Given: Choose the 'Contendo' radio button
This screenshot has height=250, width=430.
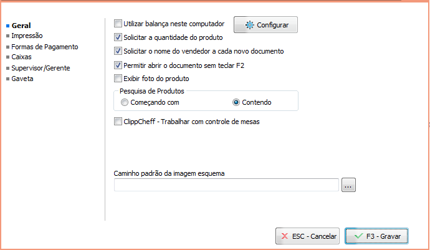Looking at the screenshot, I should tap(236, 102).
